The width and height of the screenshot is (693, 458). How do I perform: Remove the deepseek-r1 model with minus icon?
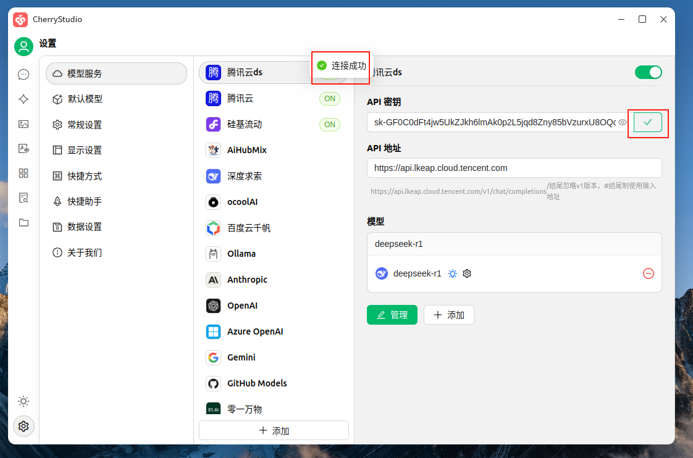(648, 273)
